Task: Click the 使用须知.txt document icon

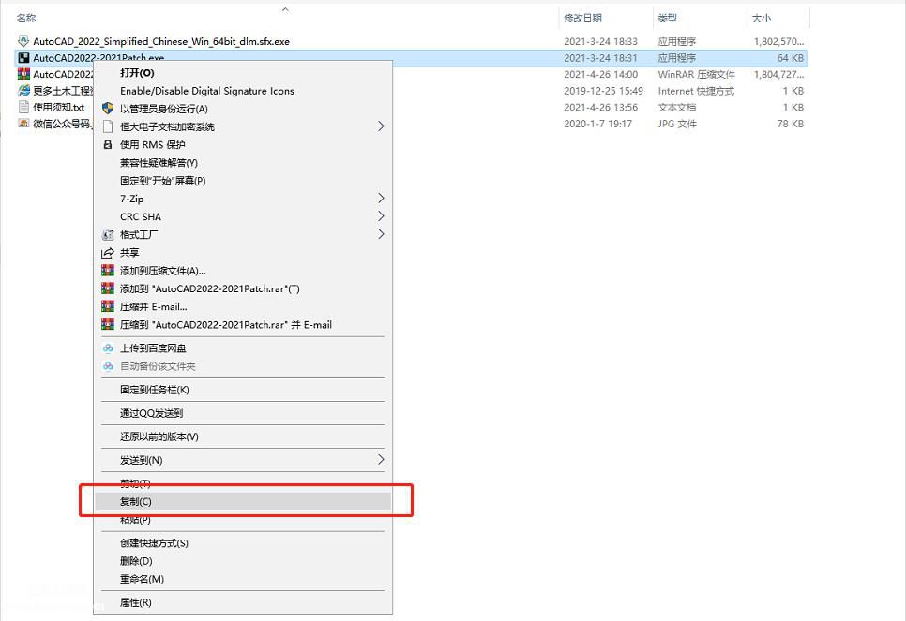Action: (x=23, y=107)
